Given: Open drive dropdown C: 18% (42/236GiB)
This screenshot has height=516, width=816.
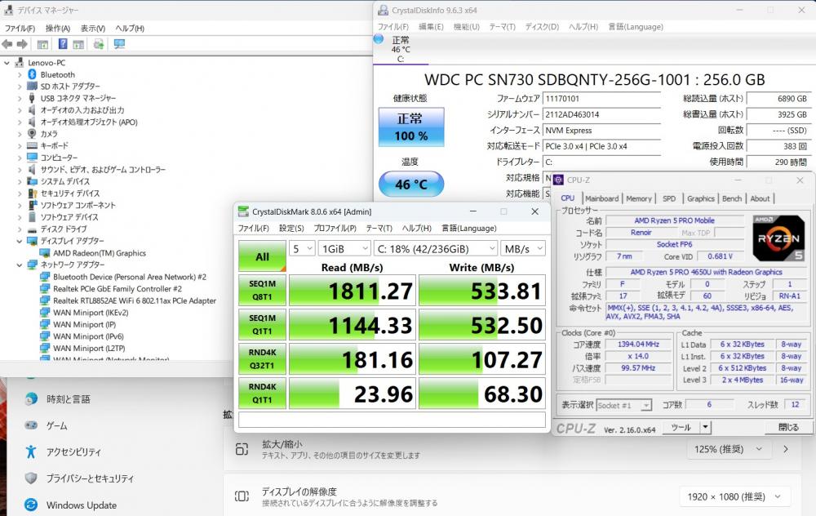Looking at the screenshot, I should click(436, 249).
